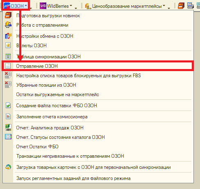Click sync icon beside Загрузка товарных карточек
The width and height of the screenshot is (200, 189).
(x=8, y=167)
